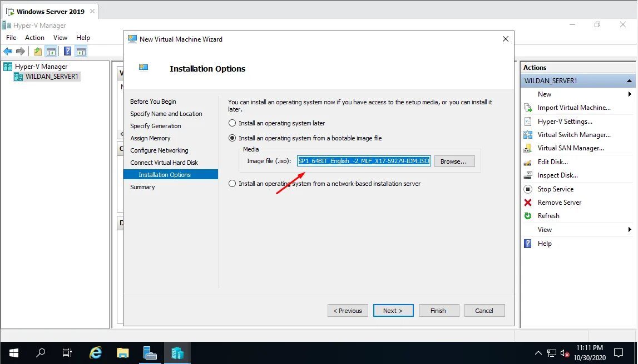Image resolution: width=638 pixels, height=364 pixels.
Task: Click the muted volume tray icon
Action: [x=565, y=353]
